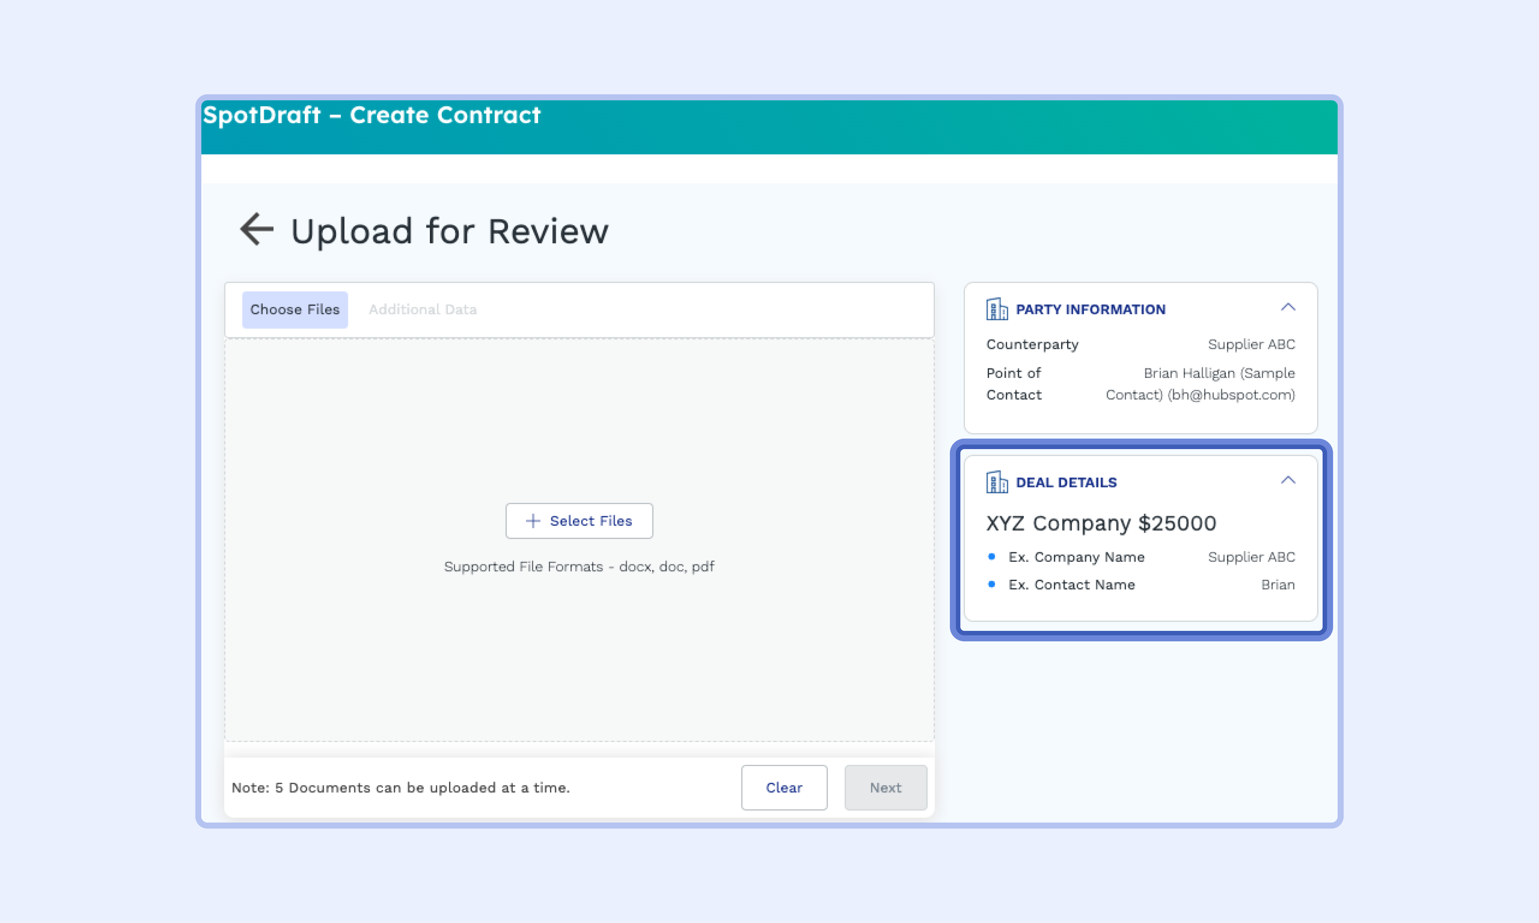The width and height of the screenshot is (1539, 923).
Task: Click the Party Information heading
Action: (1090, 310)
